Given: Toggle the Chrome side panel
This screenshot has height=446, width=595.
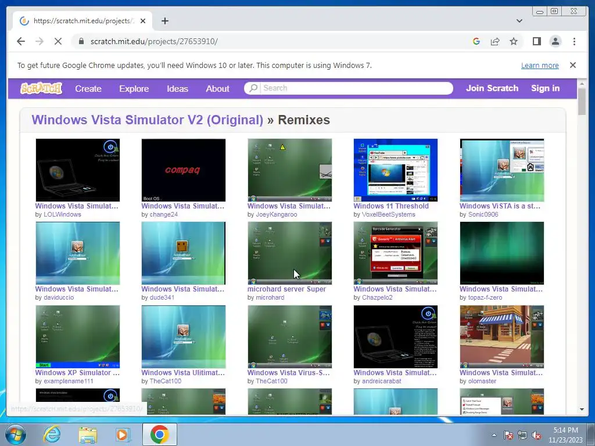Looking at the screenshot, I should coord(536,41).
